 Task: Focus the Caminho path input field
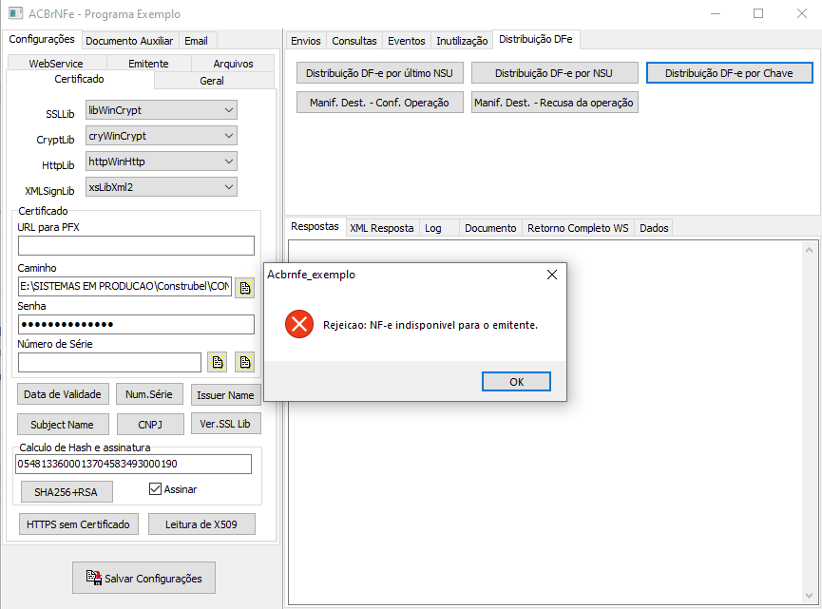click(124, 286)
